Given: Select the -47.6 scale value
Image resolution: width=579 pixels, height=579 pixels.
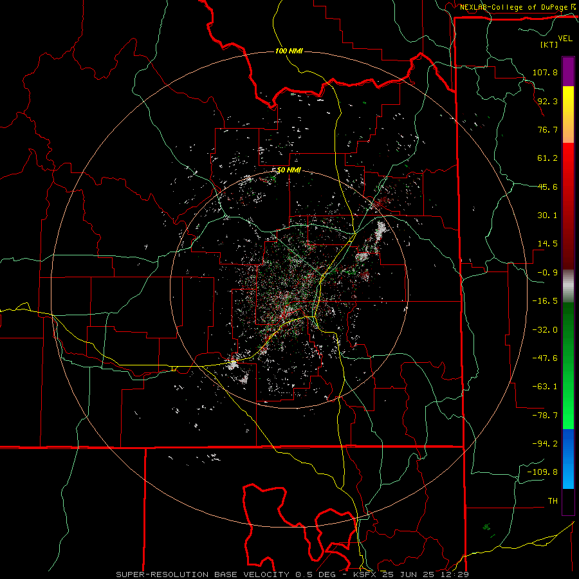Looking at the screenshot, I should 545,358.
